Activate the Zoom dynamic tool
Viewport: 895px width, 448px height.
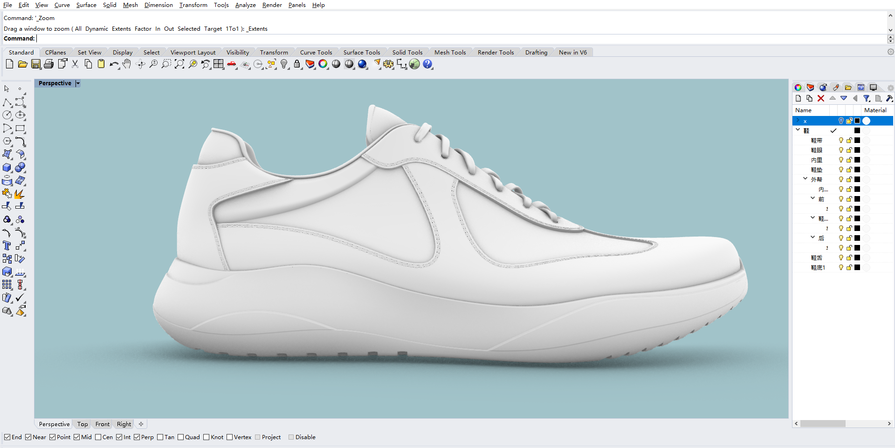pos(153,64)
